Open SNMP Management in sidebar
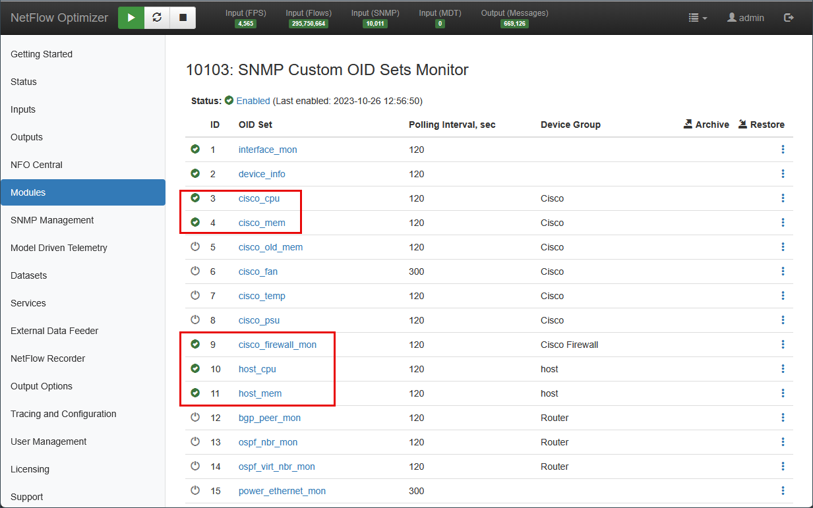 click(52, 220)
